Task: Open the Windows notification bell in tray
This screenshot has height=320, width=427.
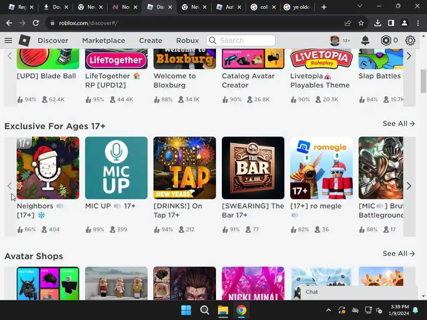Action: (416, 310)
